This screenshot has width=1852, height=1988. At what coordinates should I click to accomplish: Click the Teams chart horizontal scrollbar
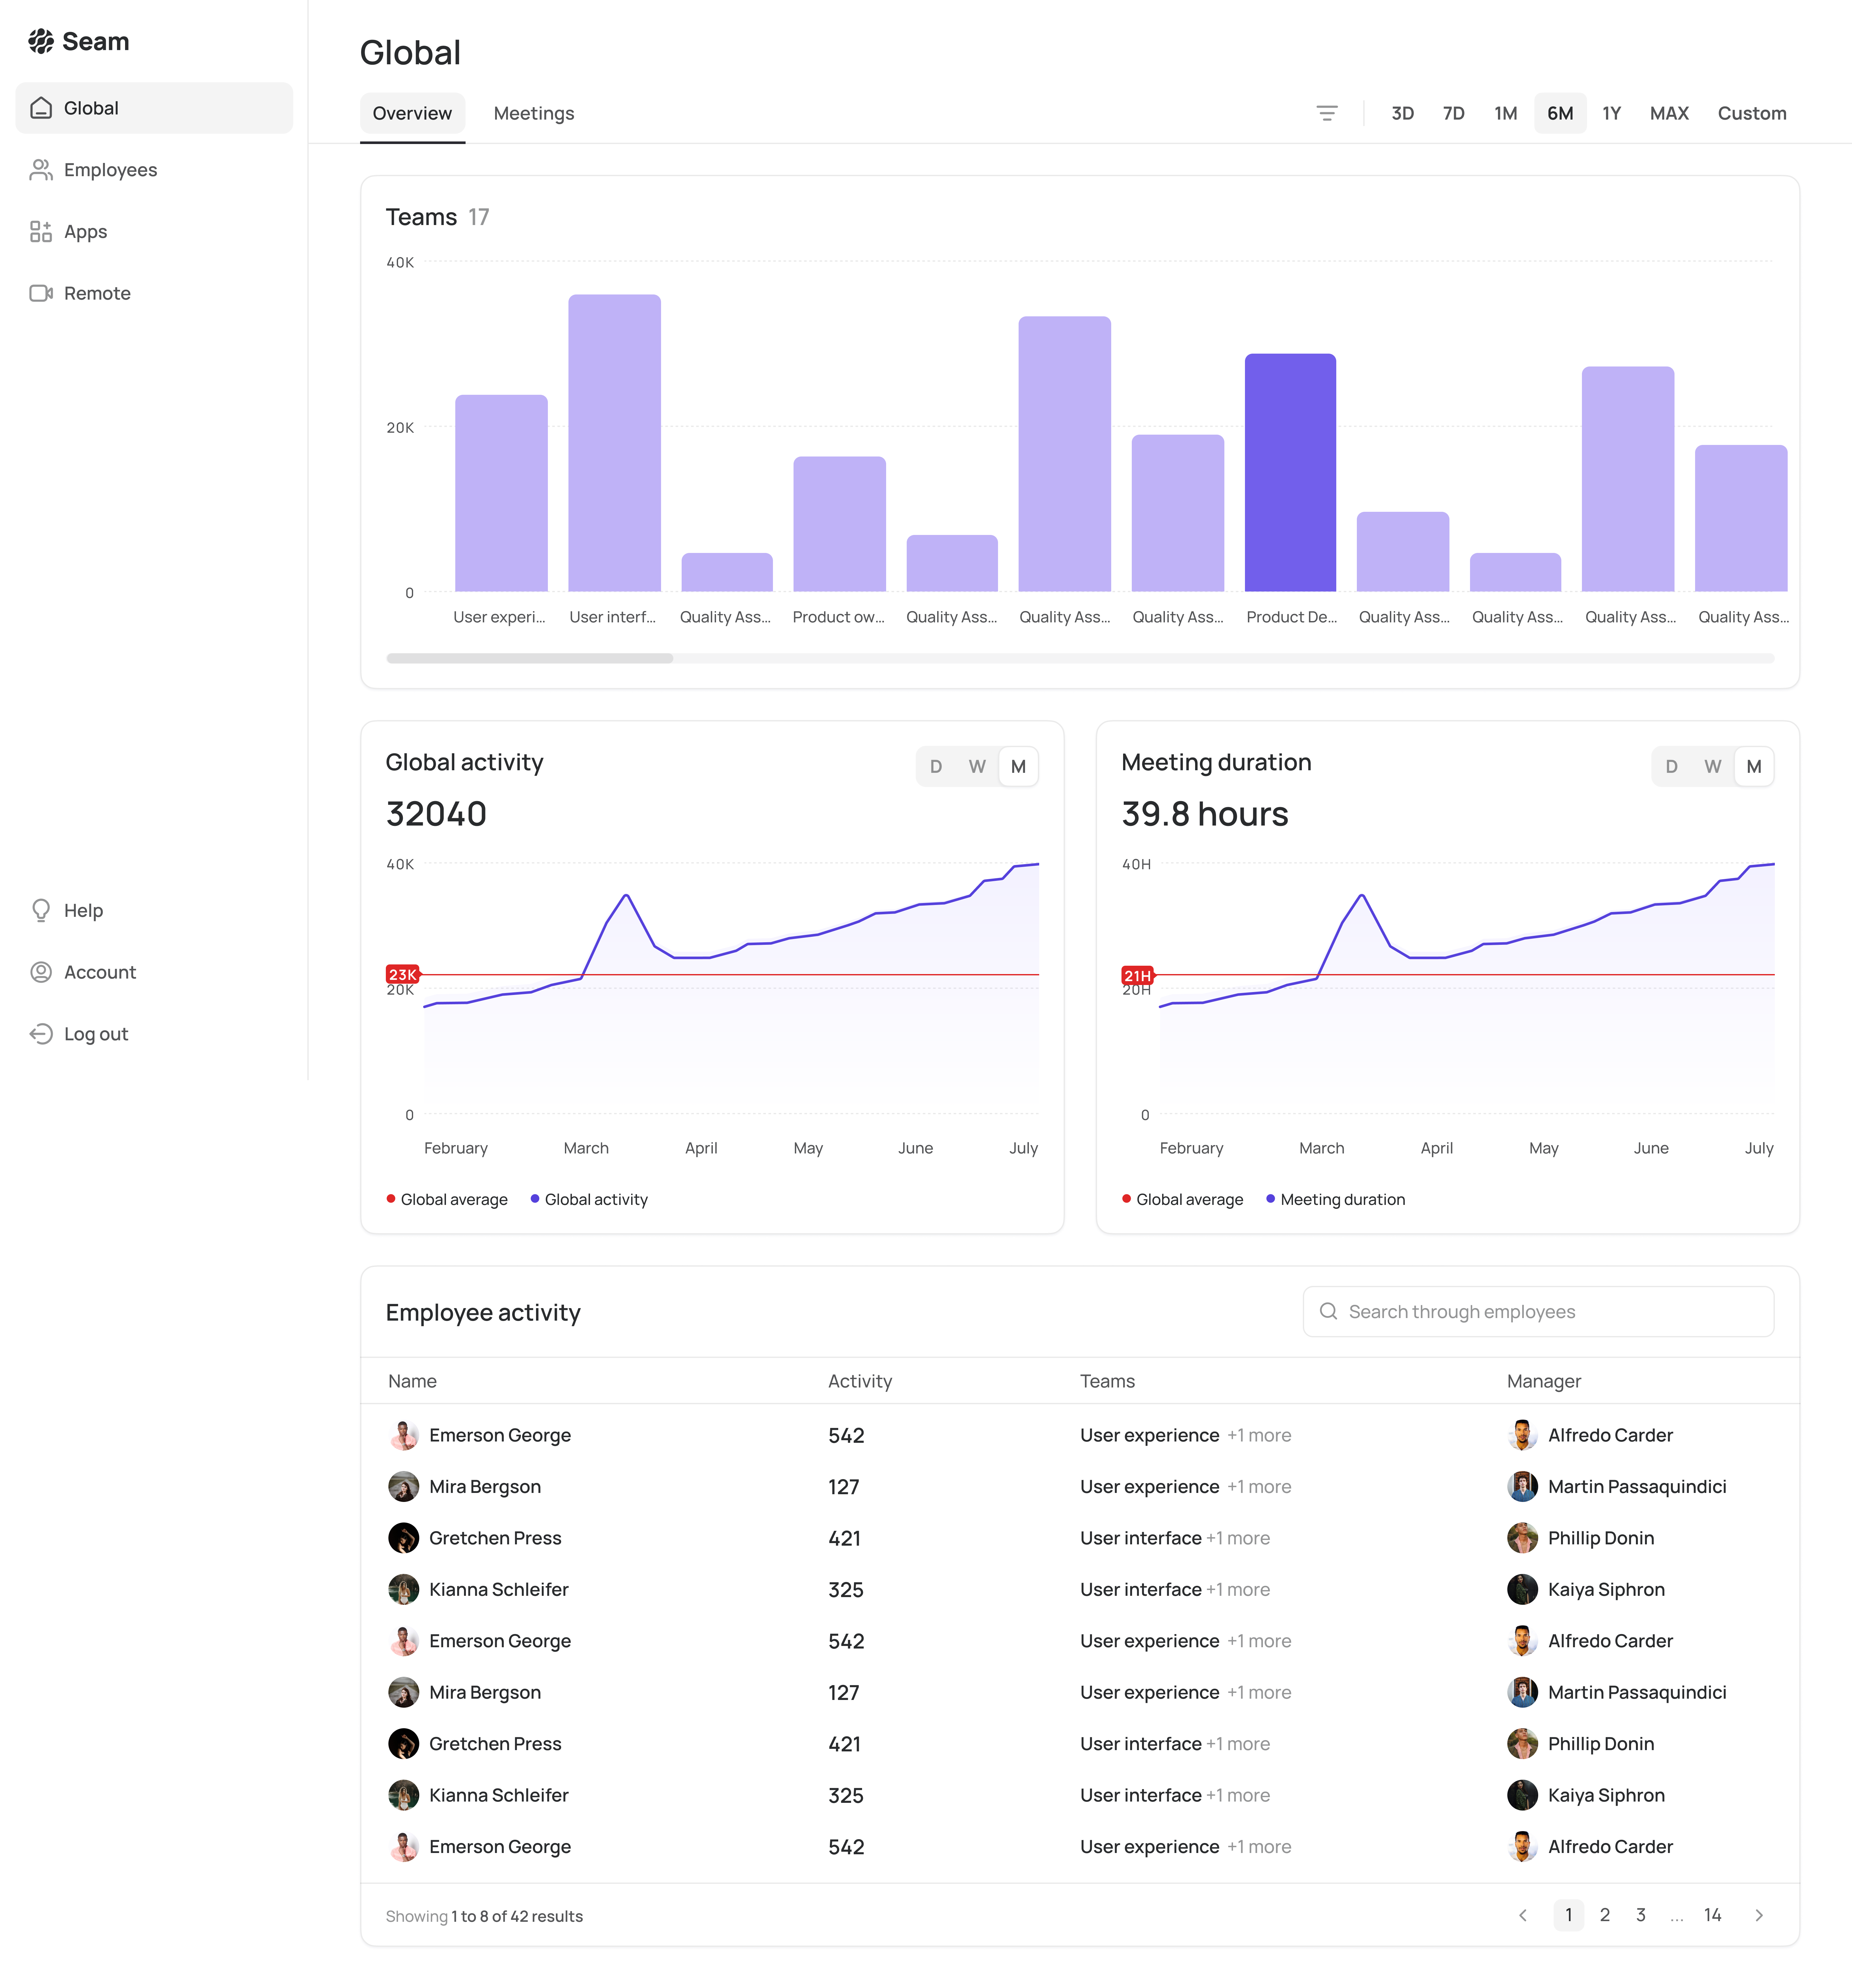[x=530, y=658]
